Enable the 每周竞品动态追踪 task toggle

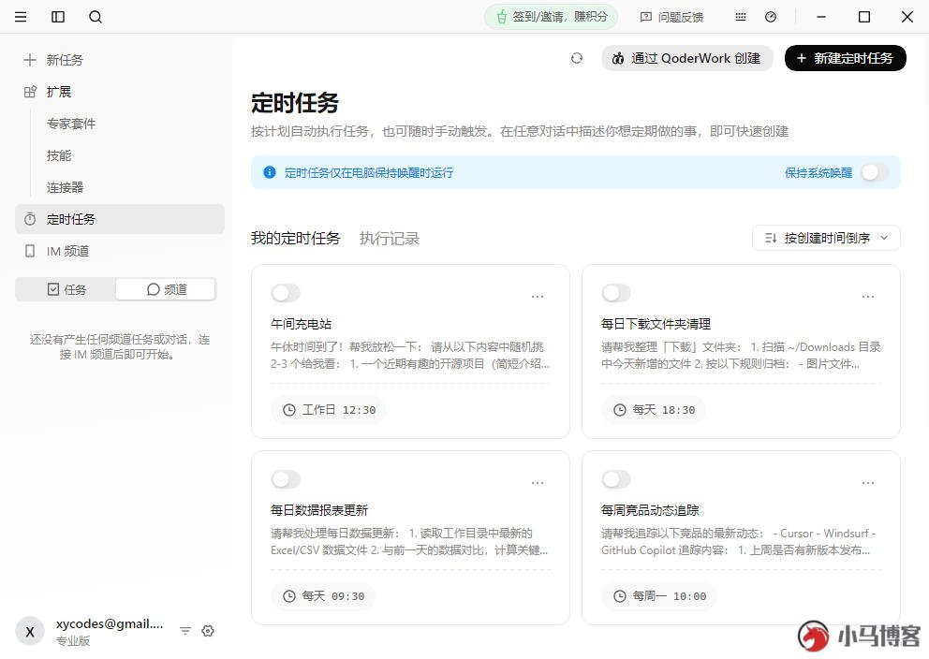[616, 479]
